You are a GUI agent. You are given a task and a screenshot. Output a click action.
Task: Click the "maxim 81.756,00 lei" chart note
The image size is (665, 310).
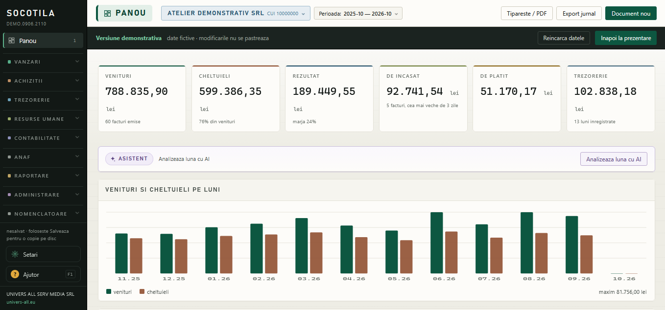coord(622,292)
